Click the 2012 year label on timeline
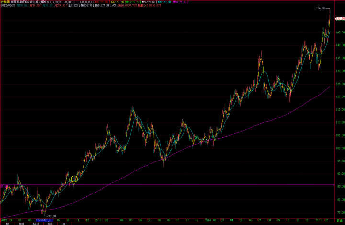 click(x=4, y=220)
